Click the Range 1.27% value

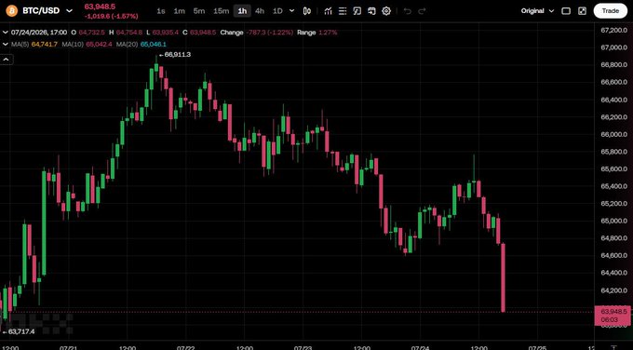pos(328,33)
